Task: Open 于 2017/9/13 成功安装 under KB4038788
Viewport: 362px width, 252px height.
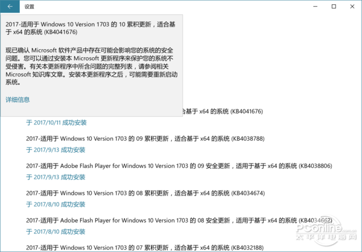Action: click(x=56, y=150)
